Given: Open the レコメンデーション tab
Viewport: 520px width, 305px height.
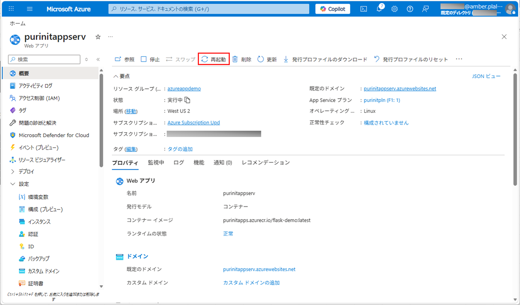Looking at the screenshot, I should coord(266,162).
